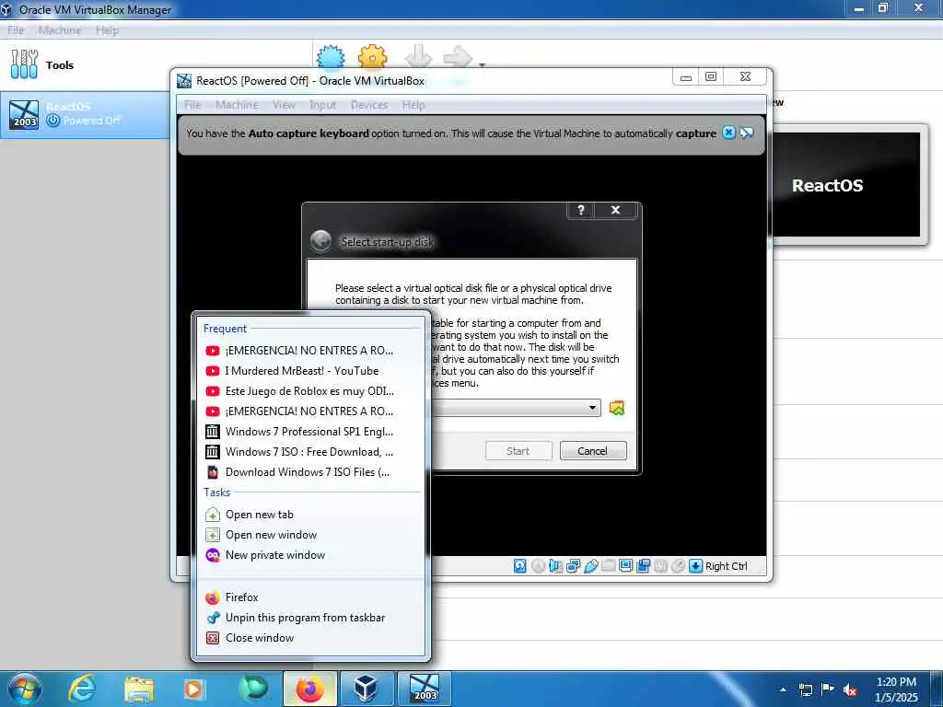Click the Discard down-arrow icon in Manager toolbar

point(419,56)
